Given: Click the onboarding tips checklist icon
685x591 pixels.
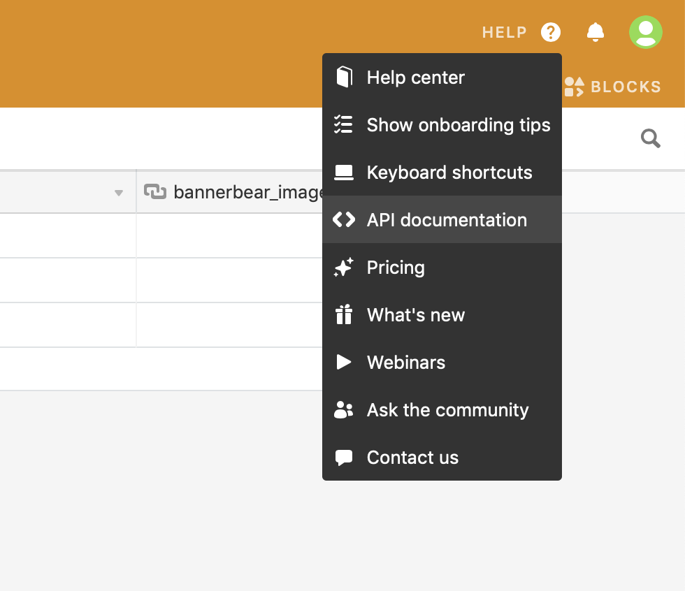Looking at the screenshot, I should tap(343, 124).
